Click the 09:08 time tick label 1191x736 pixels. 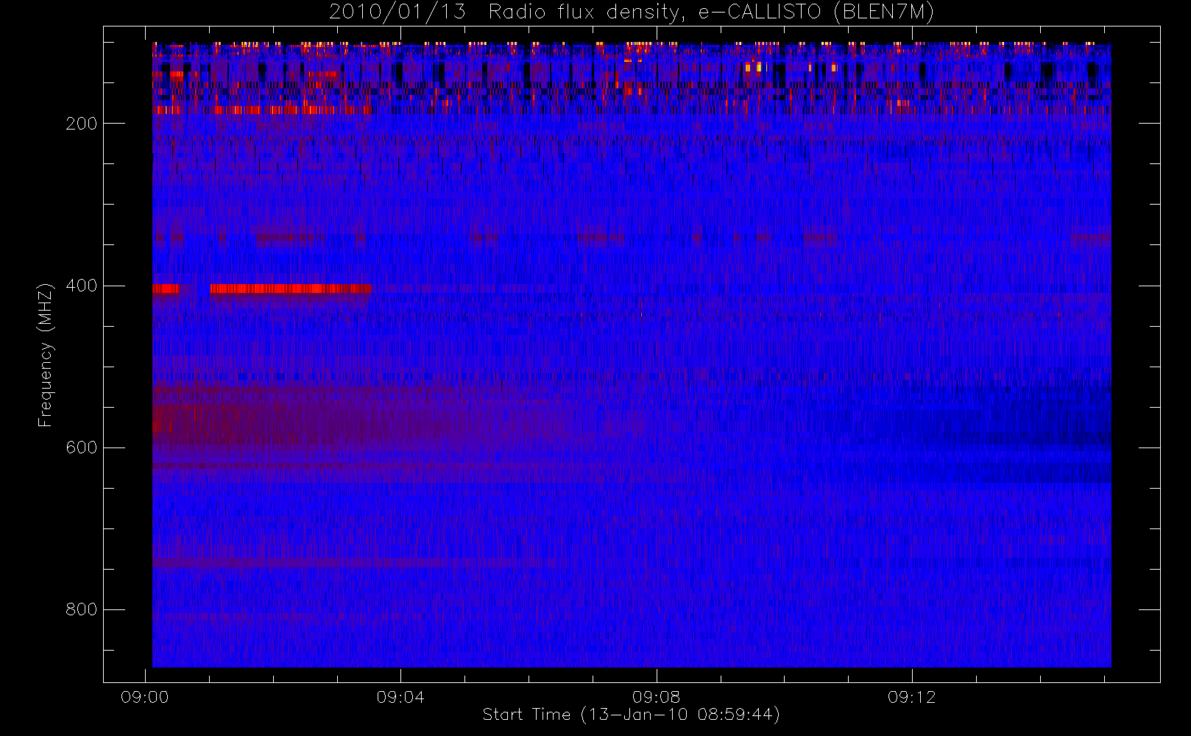tap(656, 697)
